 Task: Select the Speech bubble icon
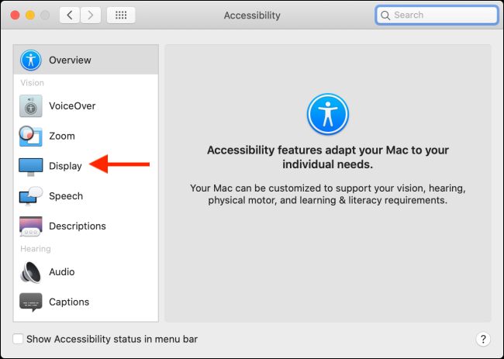click(x=30, y=196)
